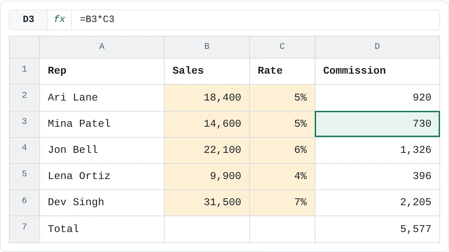This screenshot has width=449, height=252.
Task: Select the sales cell "22,100"
Action: click(207, 150)
